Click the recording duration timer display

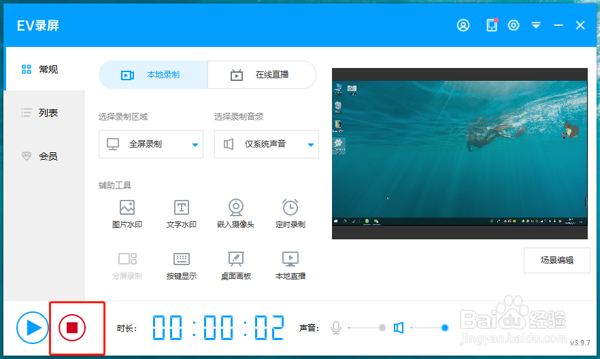coord(218,328)
